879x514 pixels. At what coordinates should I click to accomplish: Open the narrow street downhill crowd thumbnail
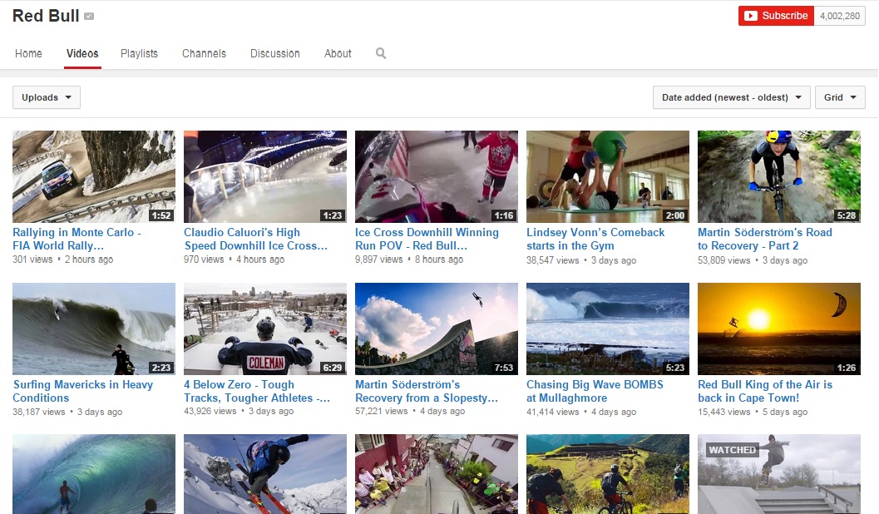pos(437,474)
